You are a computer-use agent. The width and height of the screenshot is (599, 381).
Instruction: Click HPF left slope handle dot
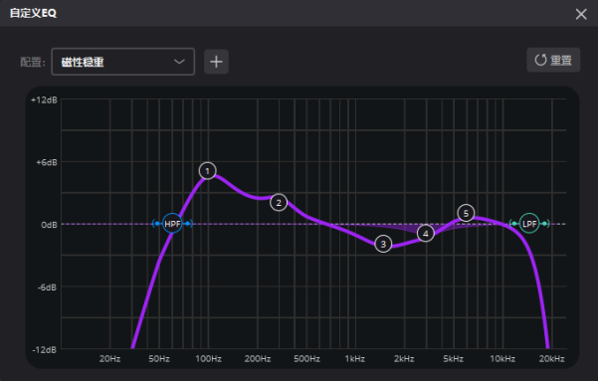[x=157, y=224]
